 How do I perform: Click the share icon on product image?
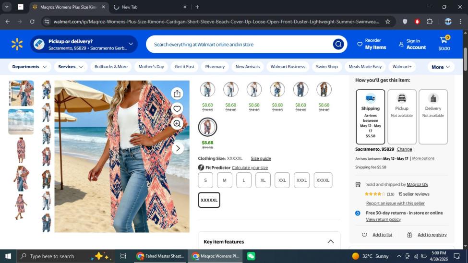(177, 94)
